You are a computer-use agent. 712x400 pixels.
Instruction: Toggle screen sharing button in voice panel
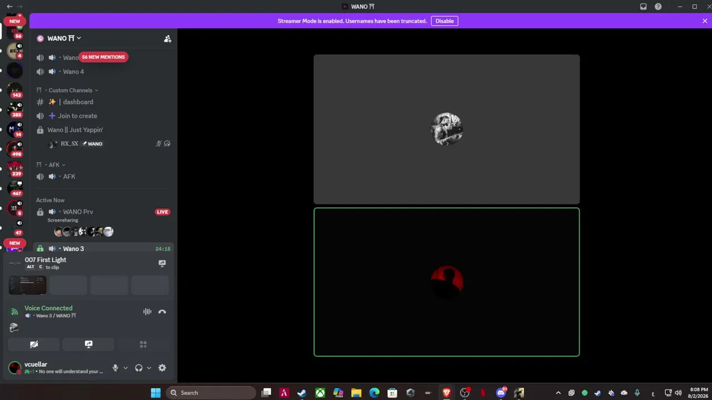88,344
